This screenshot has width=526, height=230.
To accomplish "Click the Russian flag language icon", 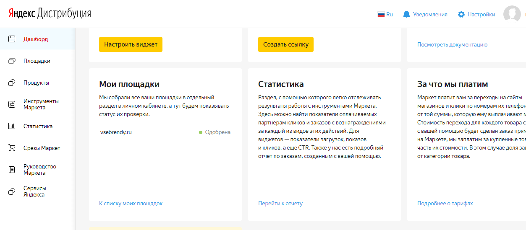I will pos(381,14).
